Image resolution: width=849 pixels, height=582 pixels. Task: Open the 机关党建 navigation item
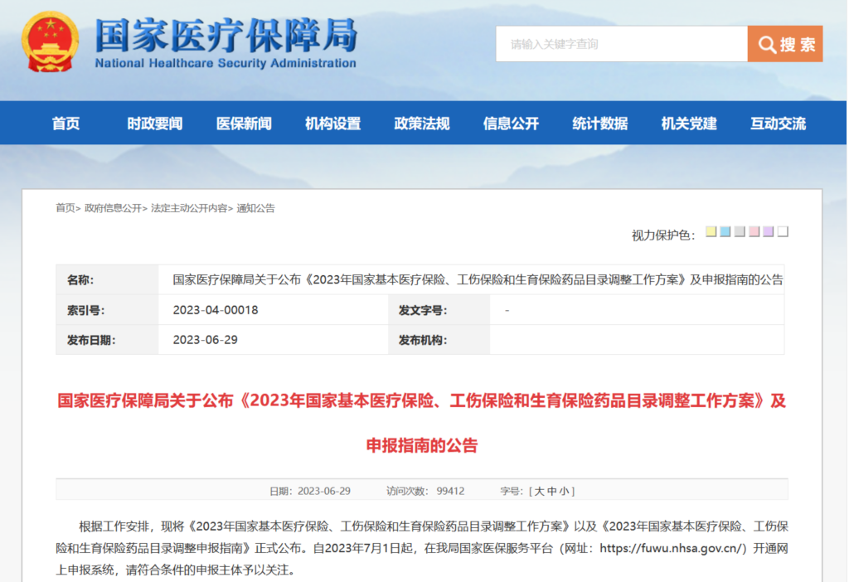coord(689,124)
